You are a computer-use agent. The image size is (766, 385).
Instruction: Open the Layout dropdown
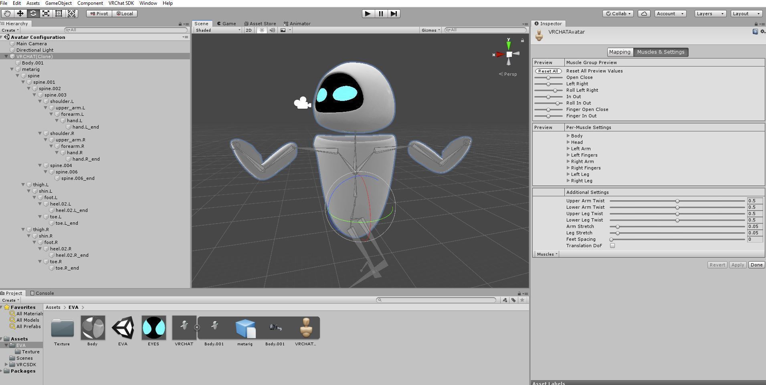point(746,14)
